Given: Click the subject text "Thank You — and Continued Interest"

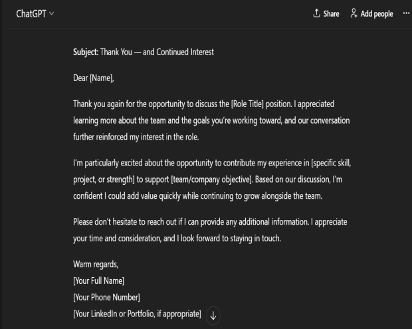Looking at the screenshot, I should pyautogui.click(x=161, y=53).
